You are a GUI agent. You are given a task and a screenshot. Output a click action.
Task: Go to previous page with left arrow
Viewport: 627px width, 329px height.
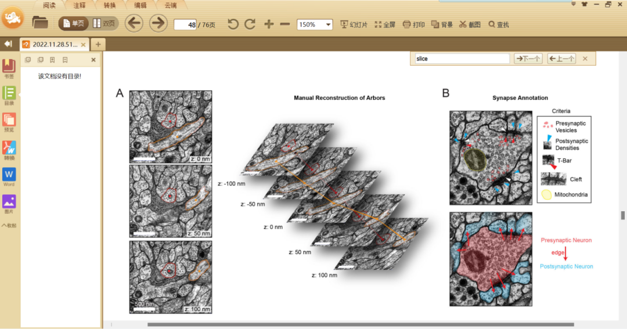pyautogui.click(x=134, y=23)
